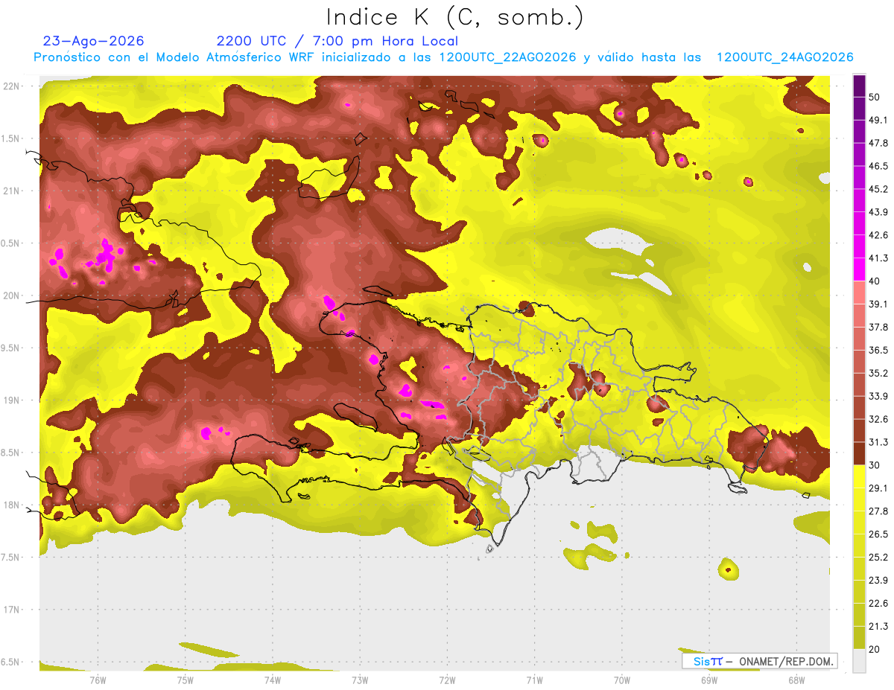Screen dimensions: 894x690
Task: Click the "69W" longitude label
Action: coord(708,680)
